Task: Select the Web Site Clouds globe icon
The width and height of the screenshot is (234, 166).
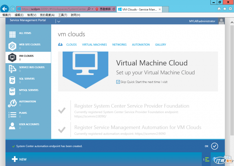Action: tap(12, 46)
